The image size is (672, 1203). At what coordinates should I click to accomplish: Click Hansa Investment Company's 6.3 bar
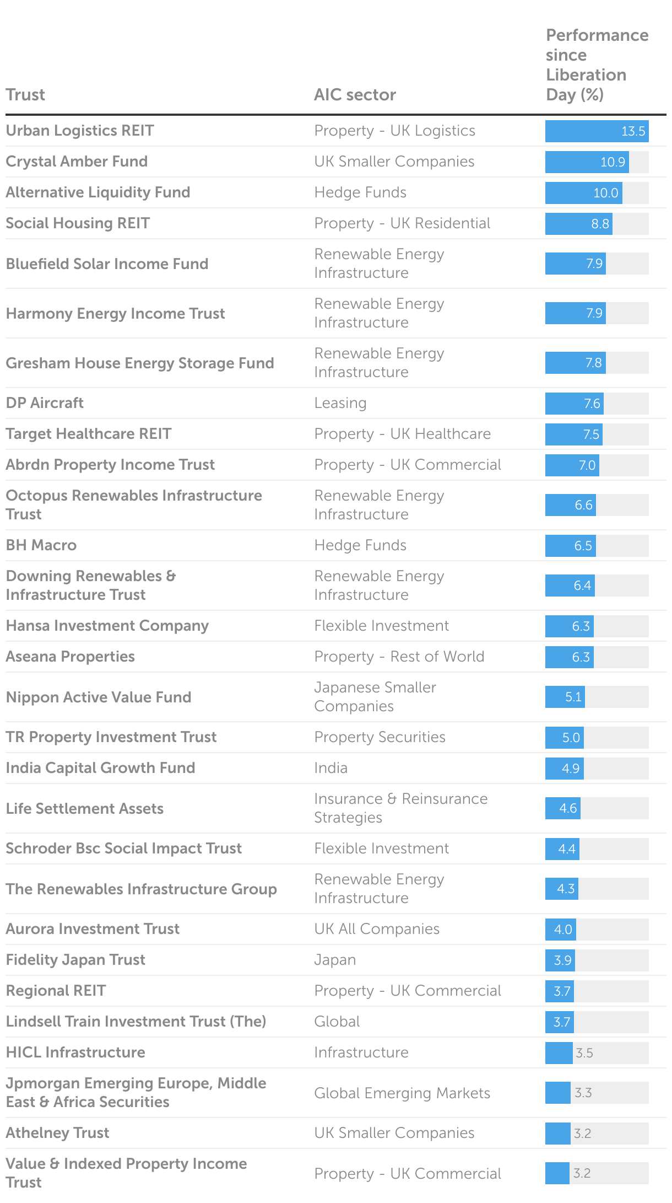click(570, 626)
